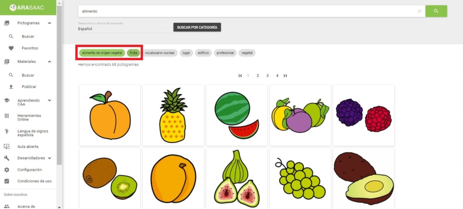463x209 pixels.
Task: Clear the search field with X icon
Action: pyautogui.click(x=419, y=11)
